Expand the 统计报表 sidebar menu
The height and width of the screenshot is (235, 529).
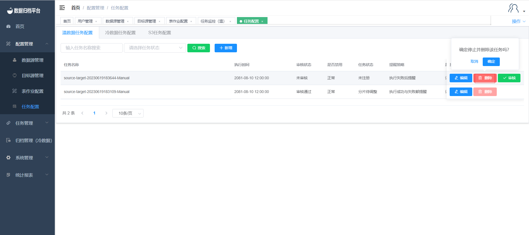(x=47, y=175)
